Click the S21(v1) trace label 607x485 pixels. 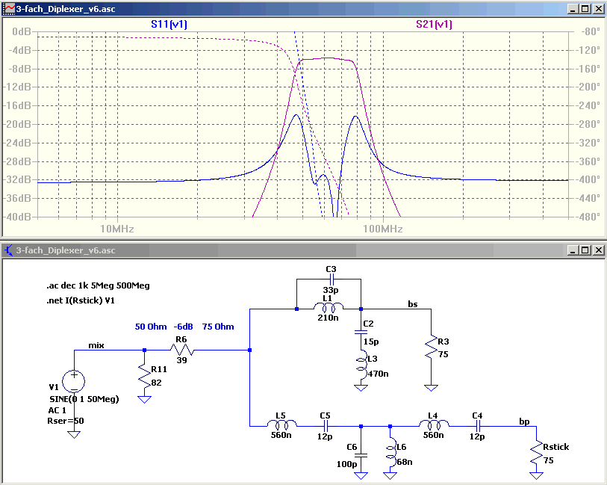(x=434, y=25)
